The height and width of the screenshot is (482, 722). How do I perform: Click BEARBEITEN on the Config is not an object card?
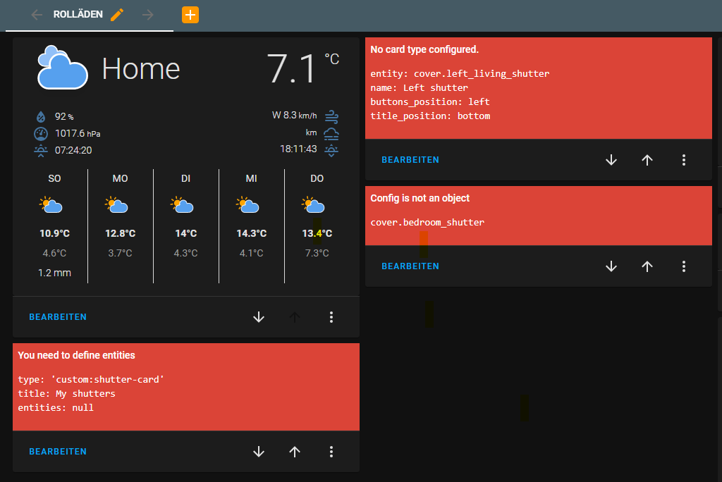tap(410, 266)
